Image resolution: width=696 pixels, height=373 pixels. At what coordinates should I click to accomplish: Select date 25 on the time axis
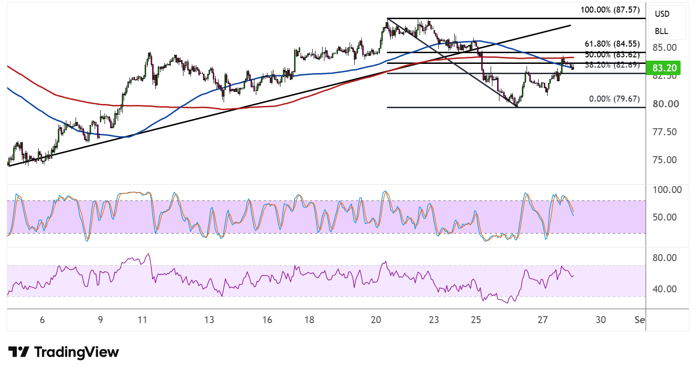(x=476, y=320)
